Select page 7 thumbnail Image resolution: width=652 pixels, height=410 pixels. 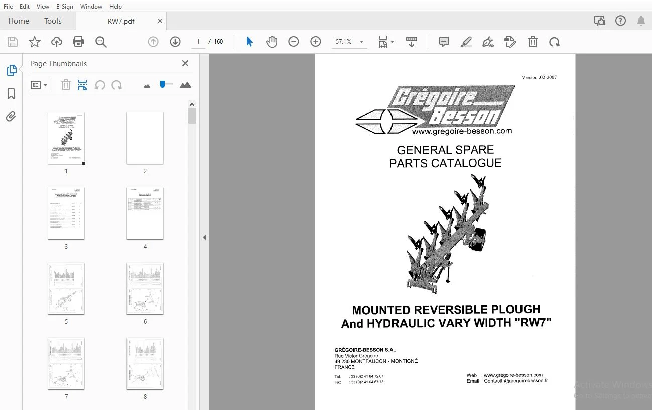66,364
